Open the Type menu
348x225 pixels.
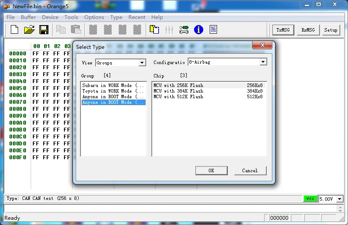pyautogui.click(x=116, y=17)
